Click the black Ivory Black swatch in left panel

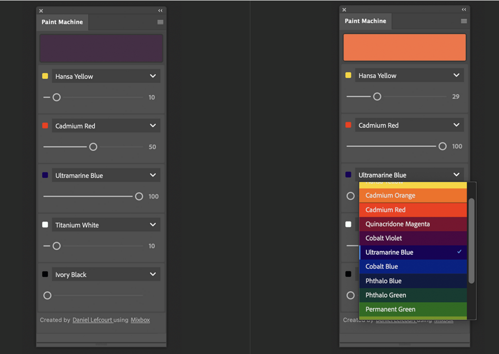[x=45, y=274]
